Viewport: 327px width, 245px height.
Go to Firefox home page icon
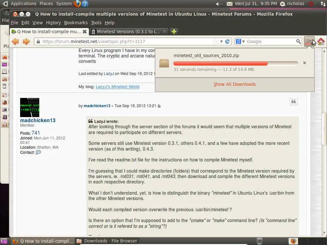(321, 41)
